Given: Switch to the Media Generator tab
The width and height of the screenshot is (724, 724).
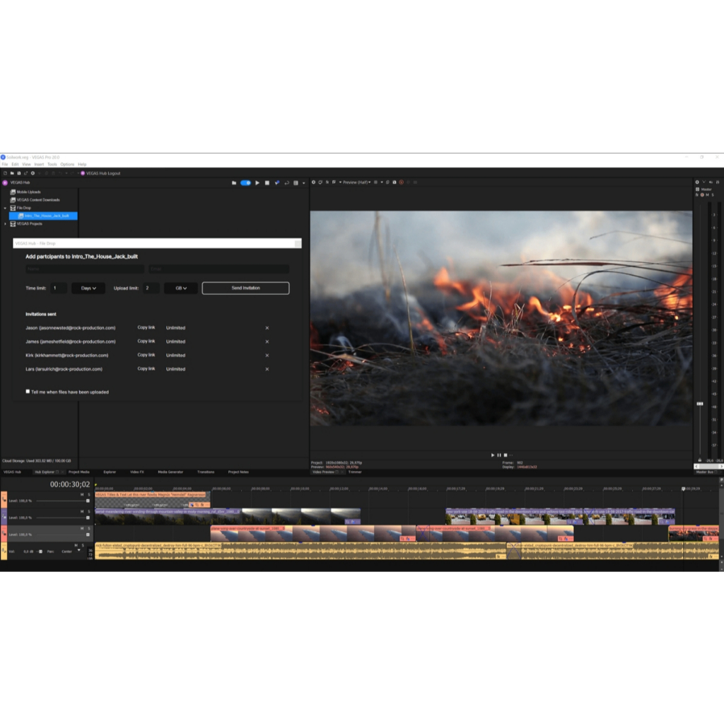Looking at the screenshot, I should click(170, 472).
